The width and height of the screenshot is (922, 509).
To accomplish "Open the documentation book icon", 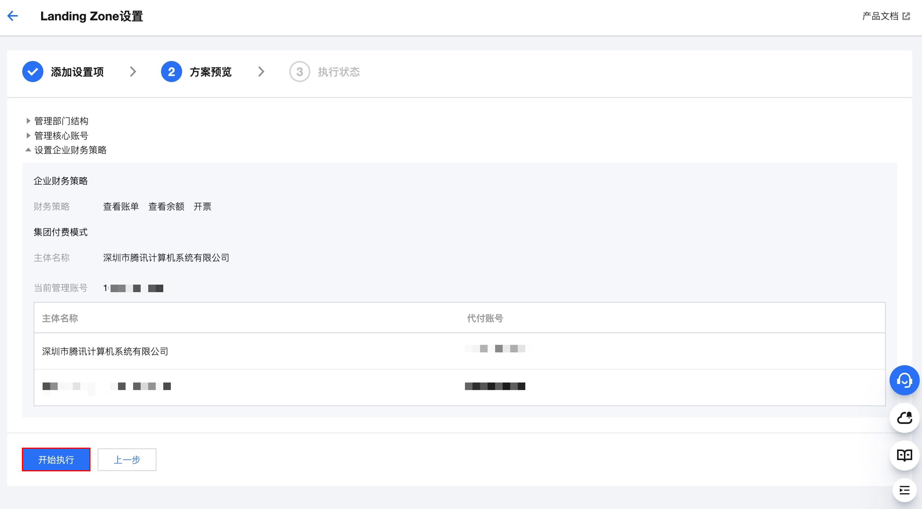I will coord(904,456).
